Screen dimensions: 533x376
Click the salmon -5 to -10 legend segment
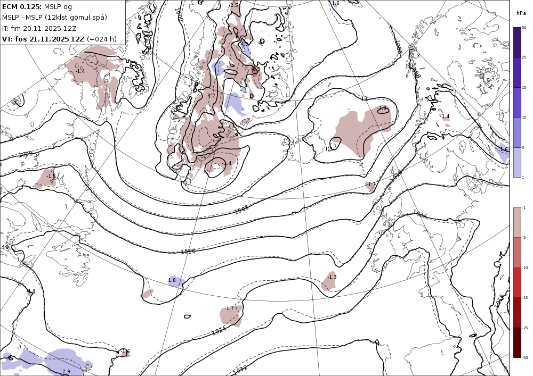click(x=517, y=252)
